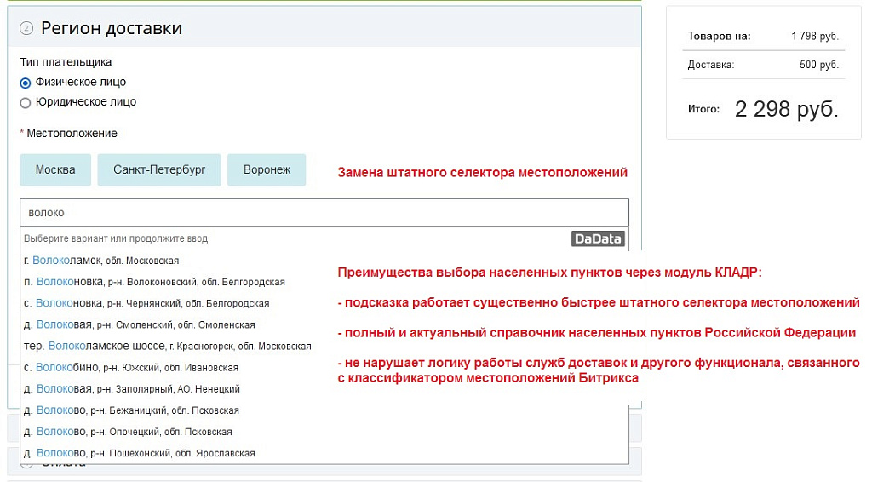The height and width of the screenshot is (482, 872).
Task: Select the Физическое лицо radio button
Action: [x=26, y=83]
